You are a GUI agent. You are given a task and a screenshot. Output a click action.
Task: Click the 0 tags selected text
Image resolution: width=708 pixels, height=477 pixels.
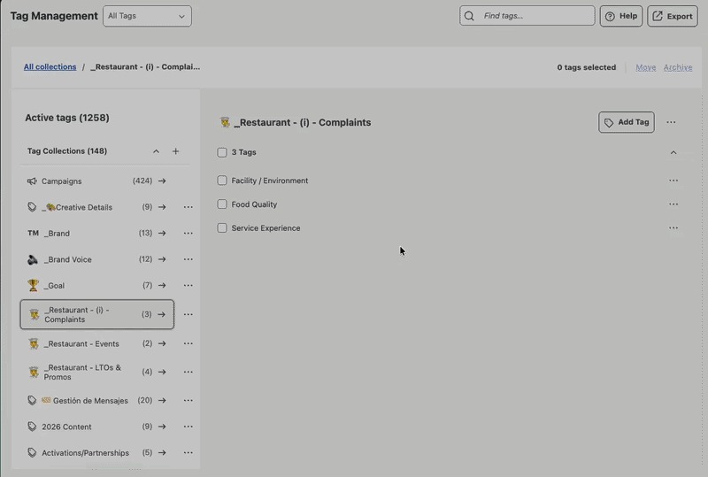click(x=586, y=67)
